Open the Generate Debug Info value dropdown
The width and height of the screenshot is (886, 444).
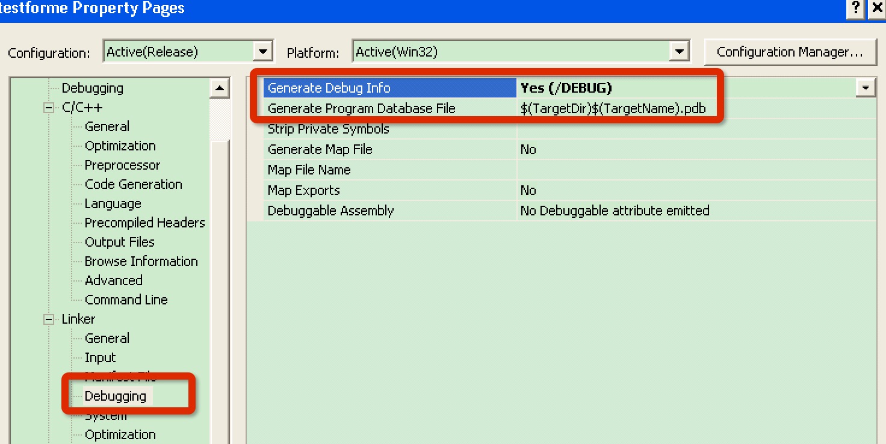click(866, 88)
